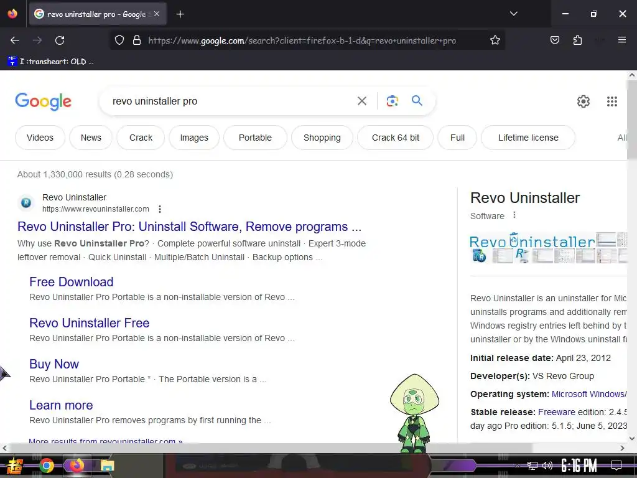Open the Revo Uninstaller Pro main result title
637x478 pixels.
click(x=189, y=227)
